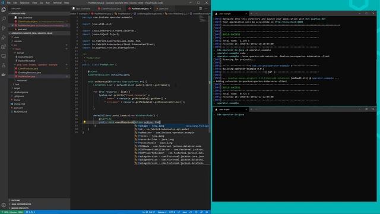The image size is (380, 214).
Task: Switch to the pom.xml editor tab
Action: coord(164,8)
